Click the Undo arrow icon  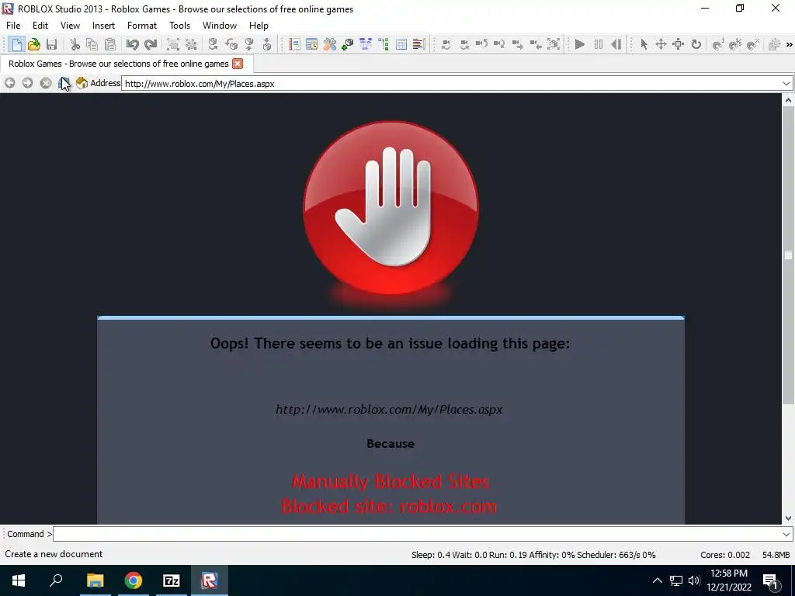[x=132, y=44]
